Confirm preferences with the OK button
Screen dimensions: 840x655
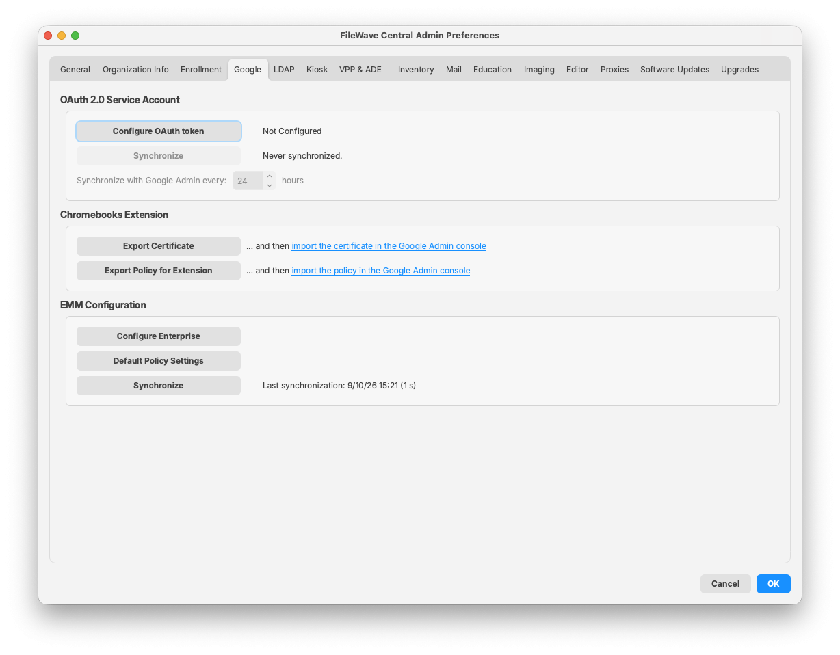click(774, 584)
